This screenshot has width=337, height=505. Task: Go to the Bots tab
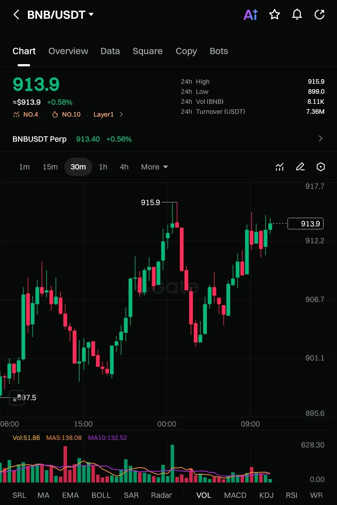(x=219, y=51)
